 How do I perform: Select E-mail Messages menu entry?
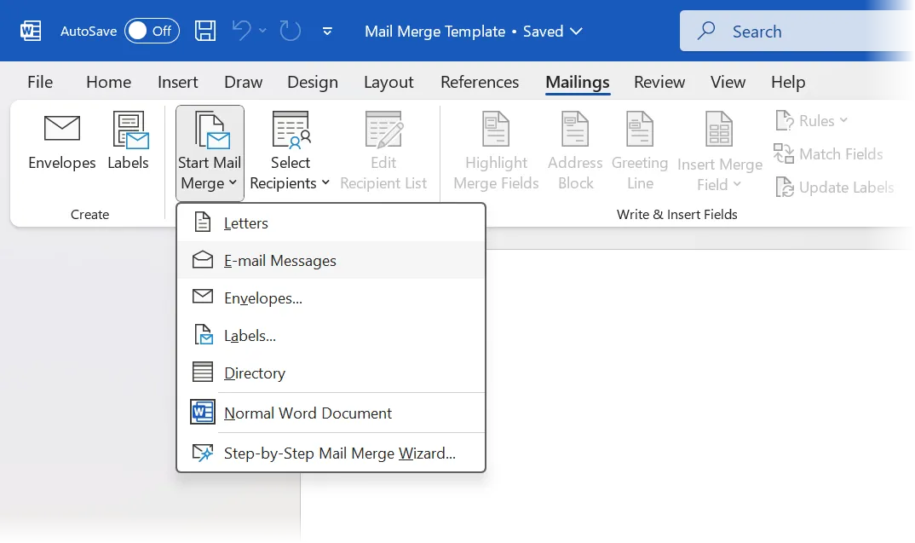pyautogui.click(x=331, y=260)
